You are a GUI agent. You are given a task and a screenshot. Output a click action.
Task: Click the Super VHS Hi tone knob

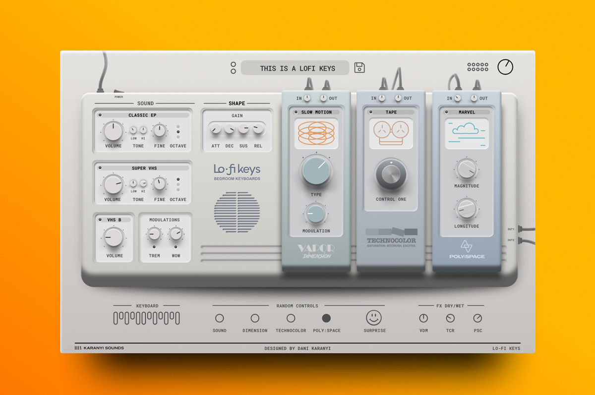pyautogui.click(x=143, y=183)
